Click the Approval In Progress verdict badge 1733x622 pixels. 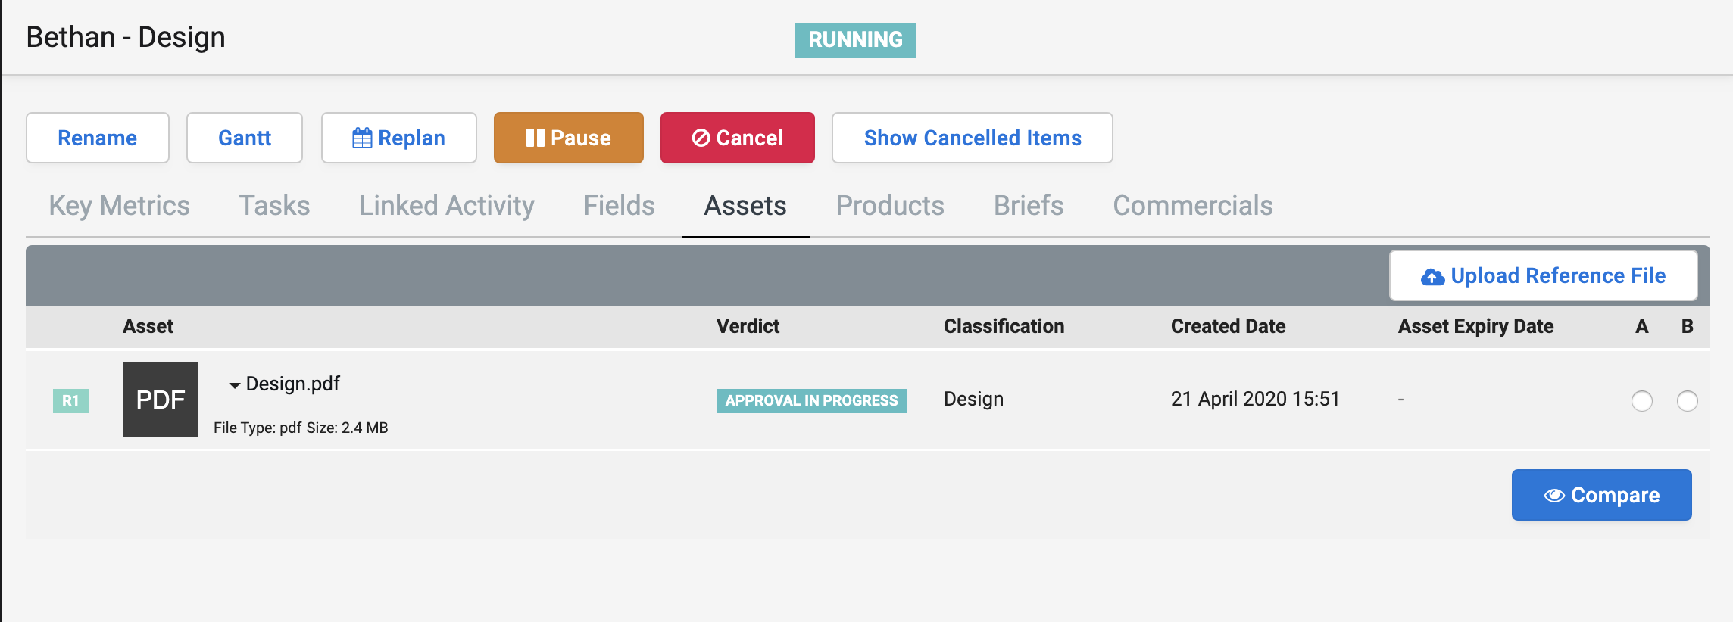point(811,400)
